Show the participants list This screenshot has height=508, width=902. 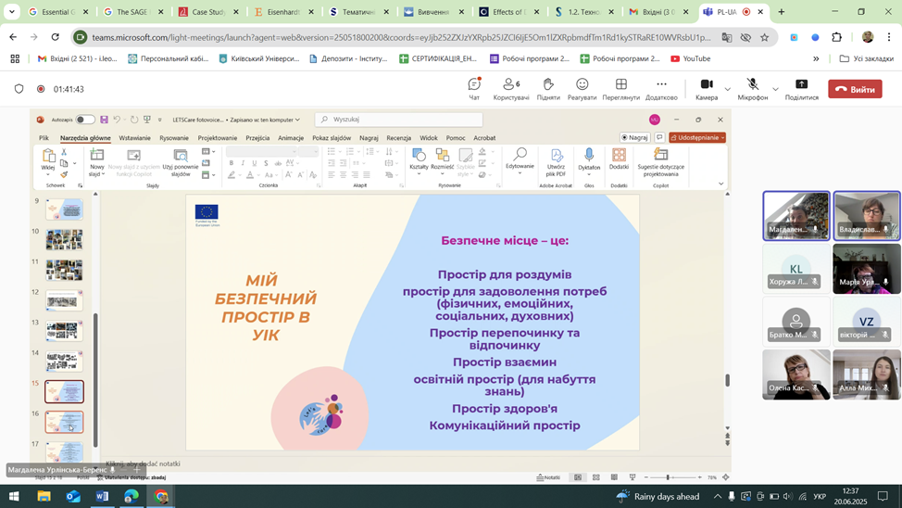510,88
